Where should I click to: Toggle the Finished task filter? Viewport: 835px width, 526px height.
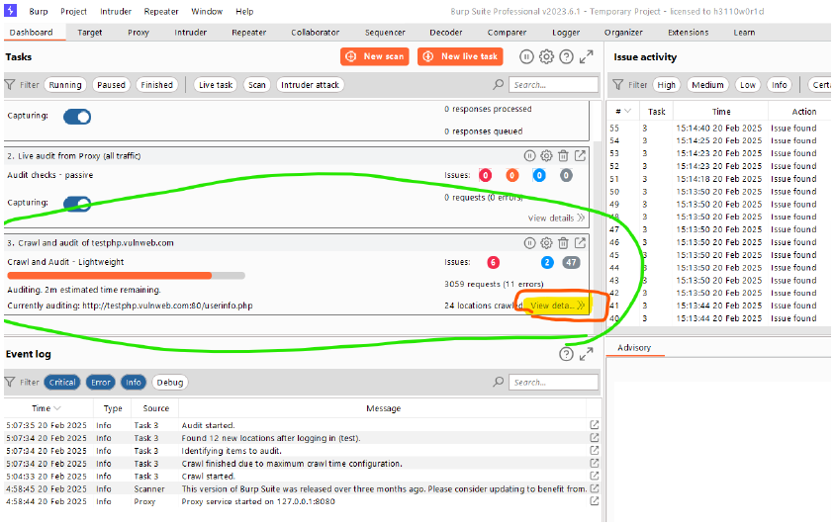(156, 85)
